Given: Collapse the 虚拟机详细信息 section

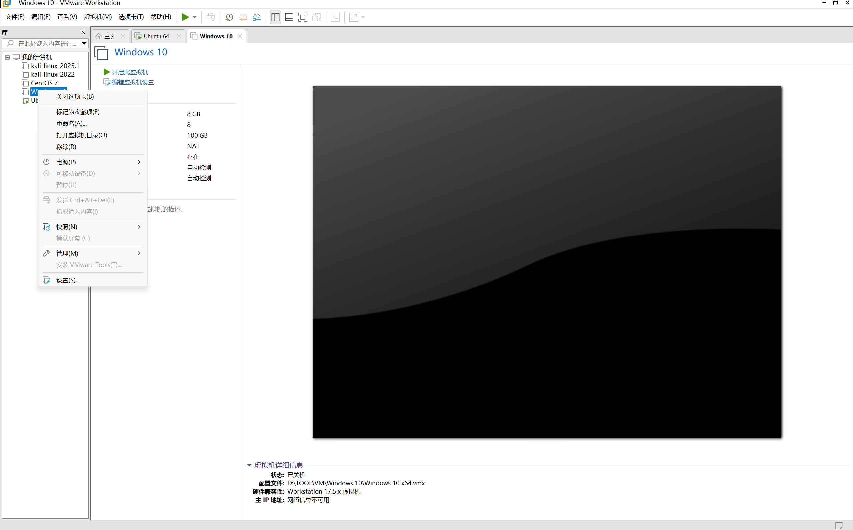Looking at the screenshot, I should pyautogui.click(x=249, y=465).
